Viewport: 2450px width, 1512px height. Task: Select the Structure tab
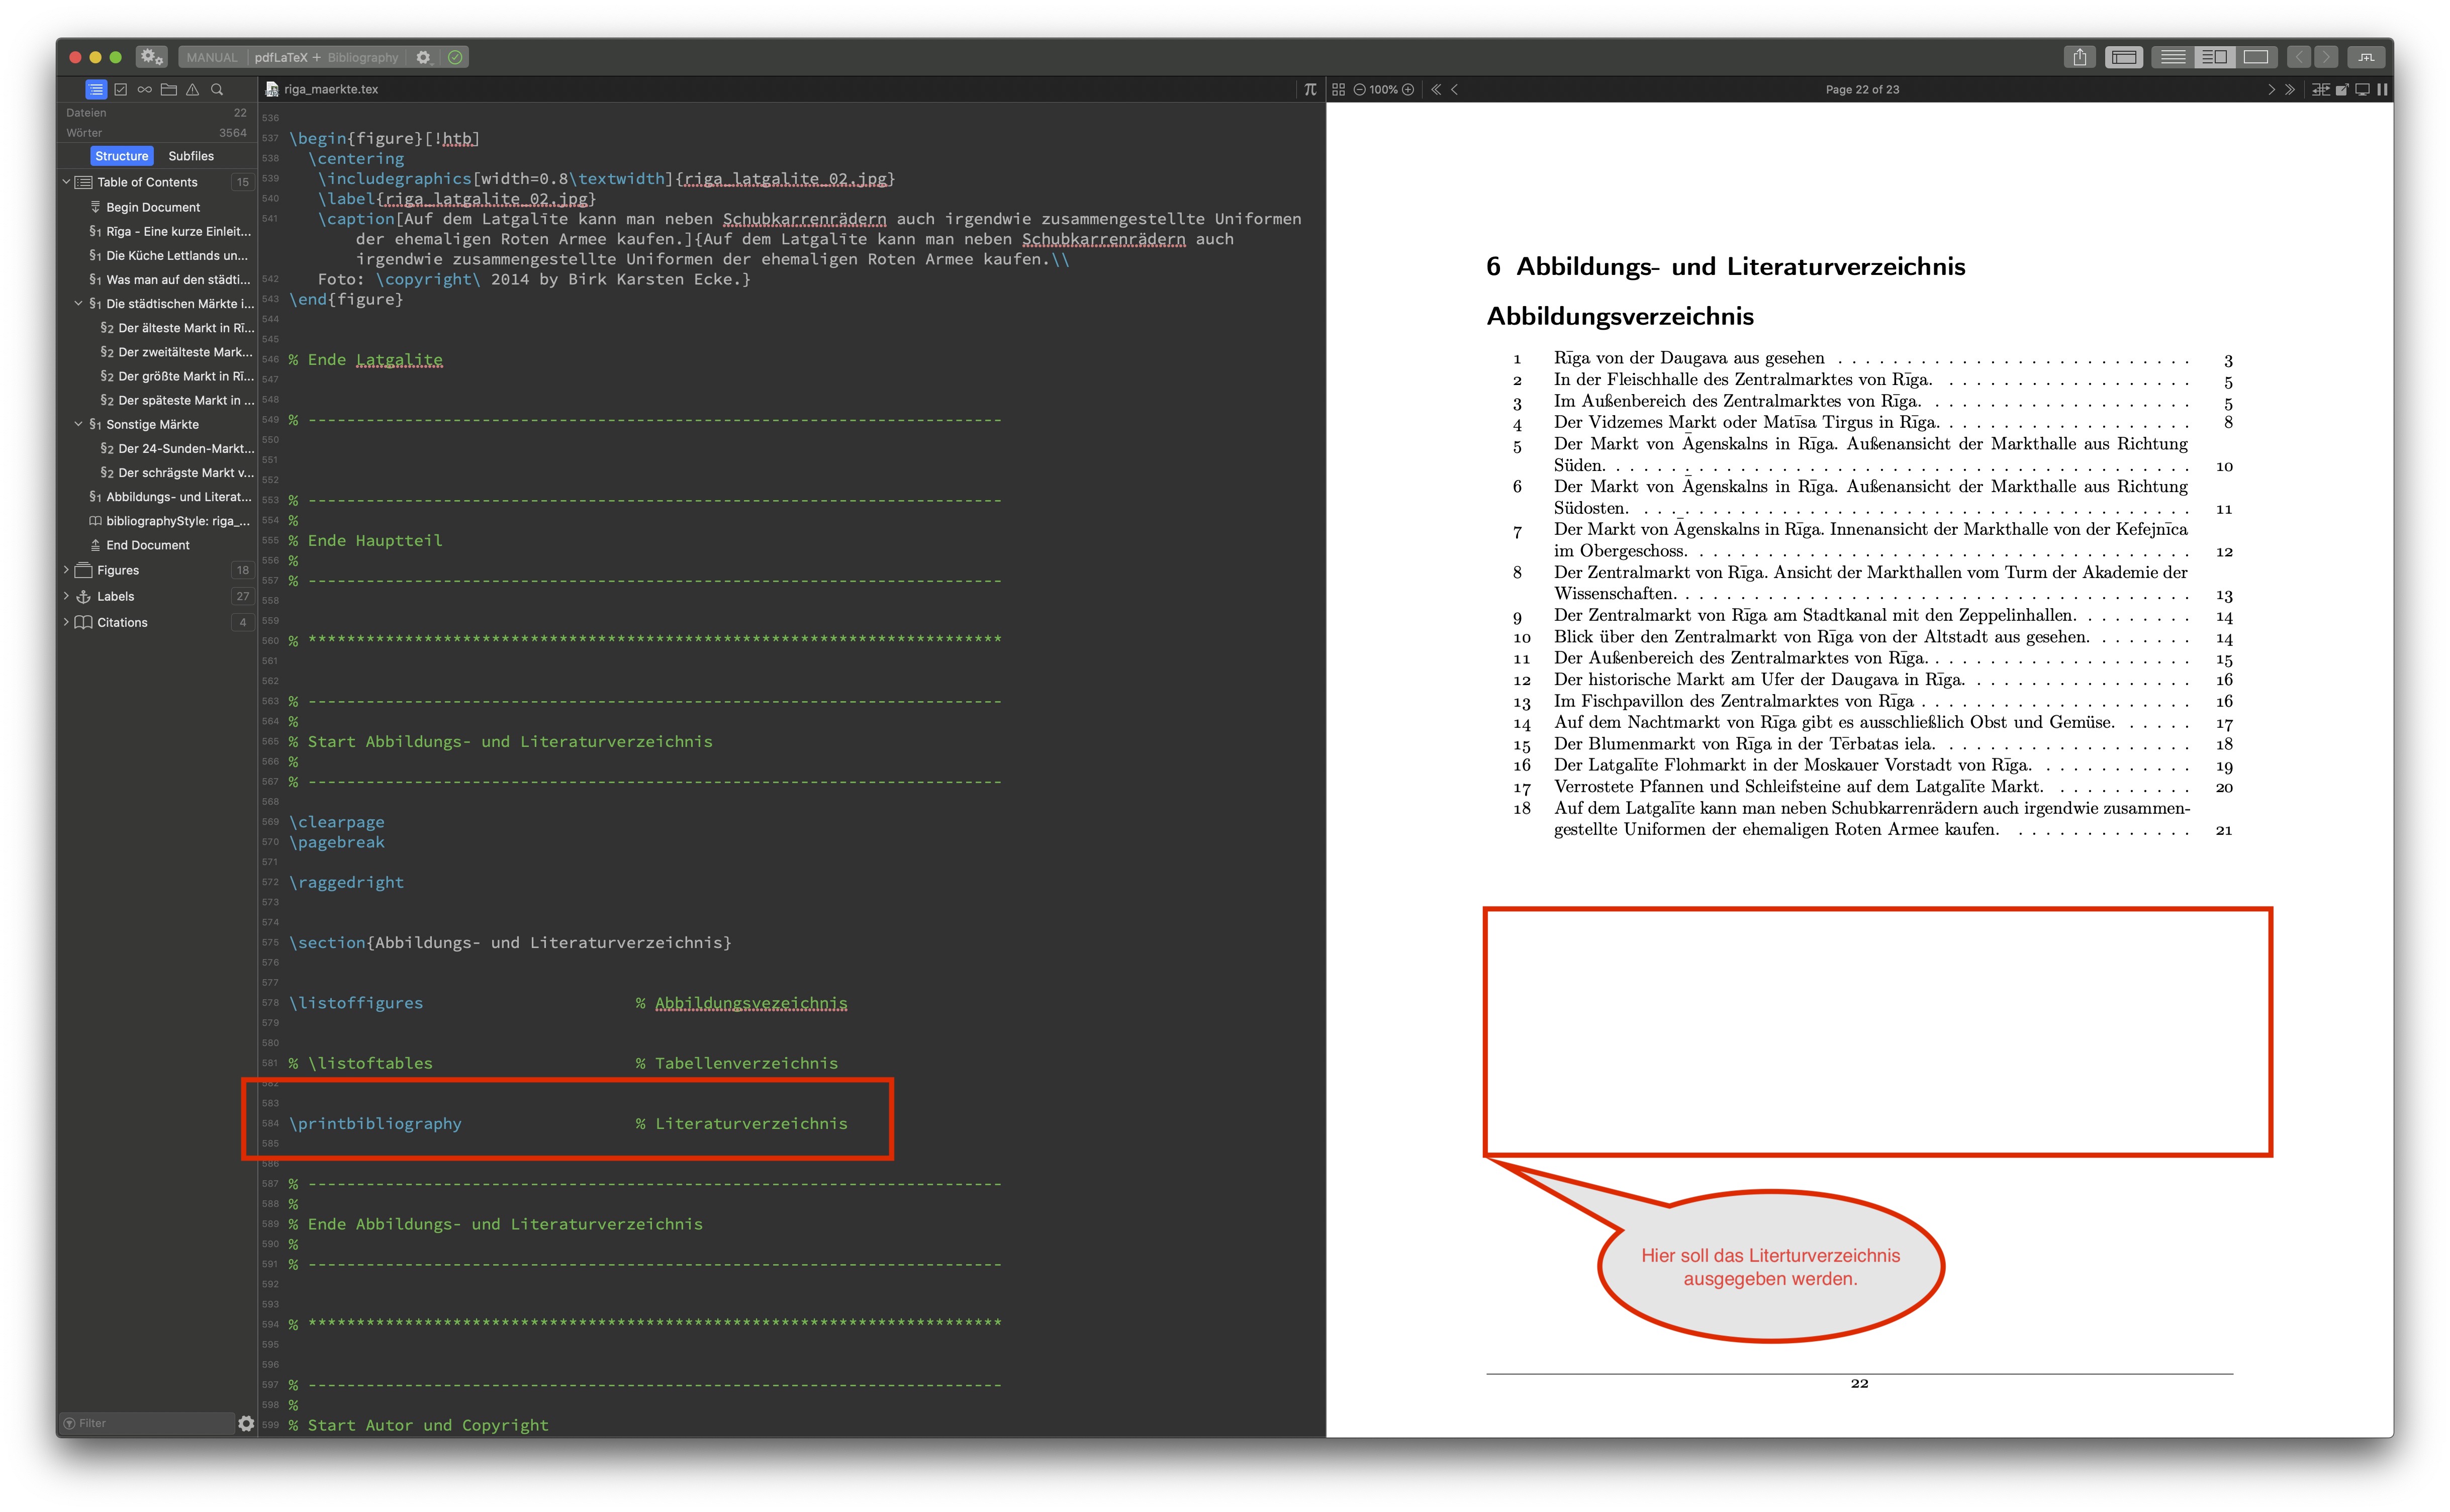tap(122, 156)
